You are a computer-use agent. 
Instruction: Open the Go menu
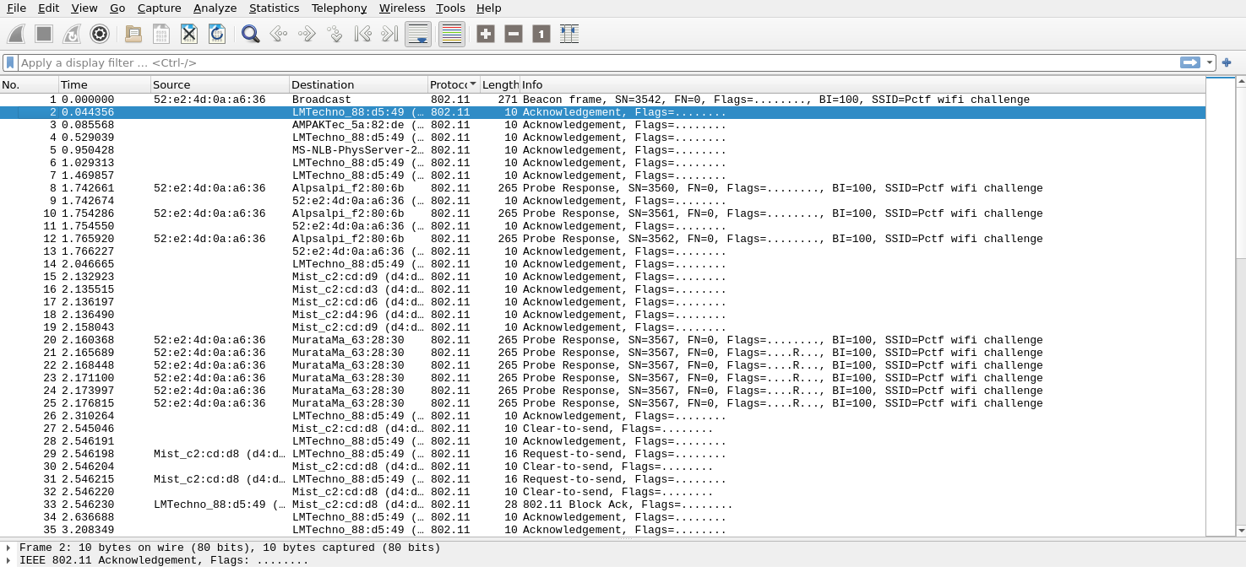point(117,8)
